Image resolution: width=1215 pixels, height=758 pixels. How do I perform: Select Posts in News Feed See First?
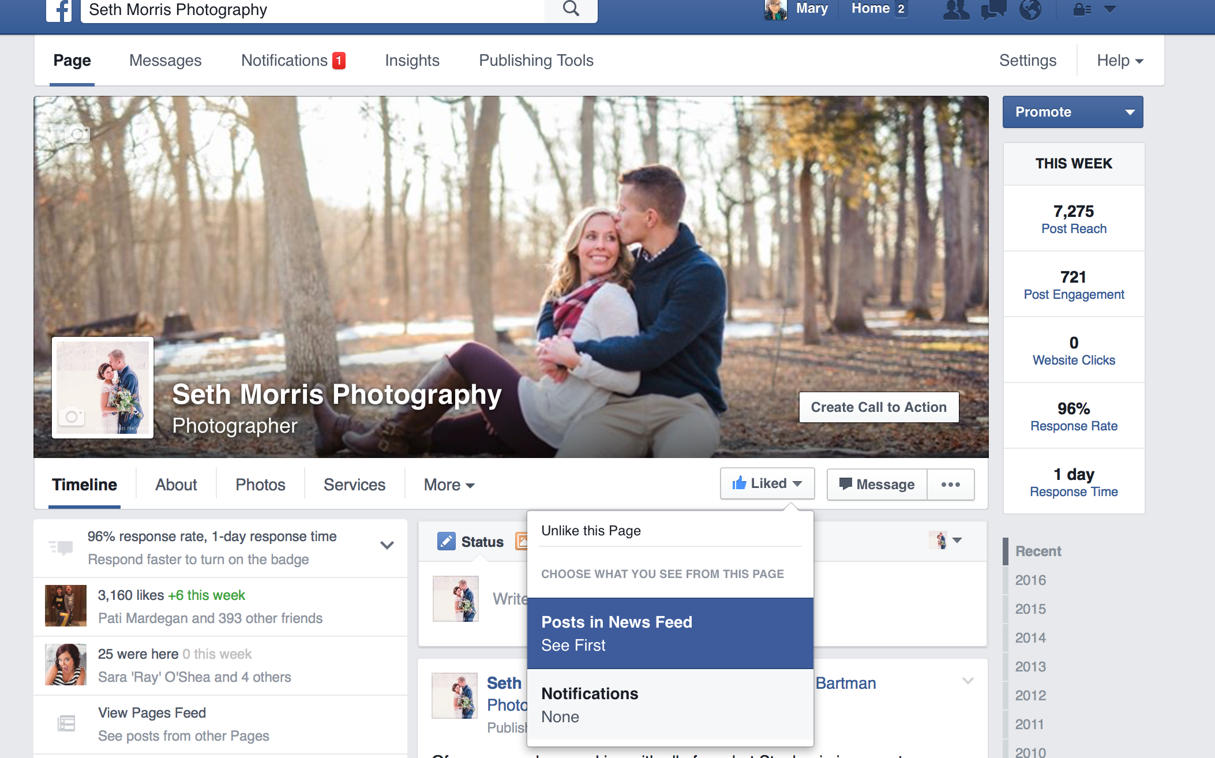click(670, 633)
